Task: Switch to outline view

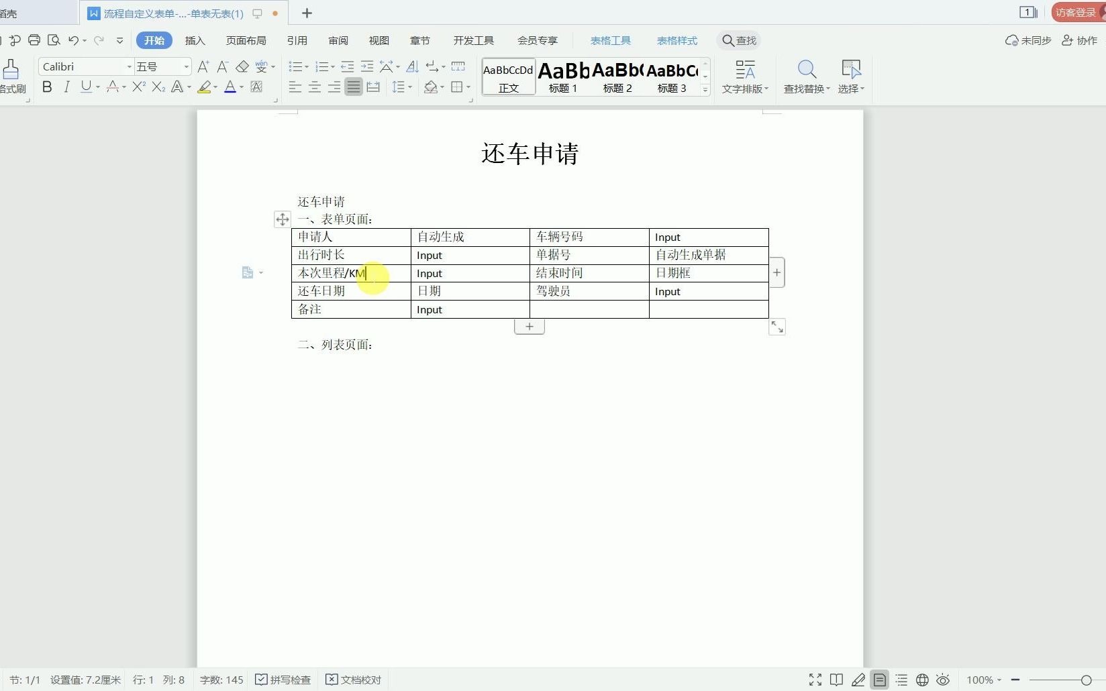Action: click(901, 680)
